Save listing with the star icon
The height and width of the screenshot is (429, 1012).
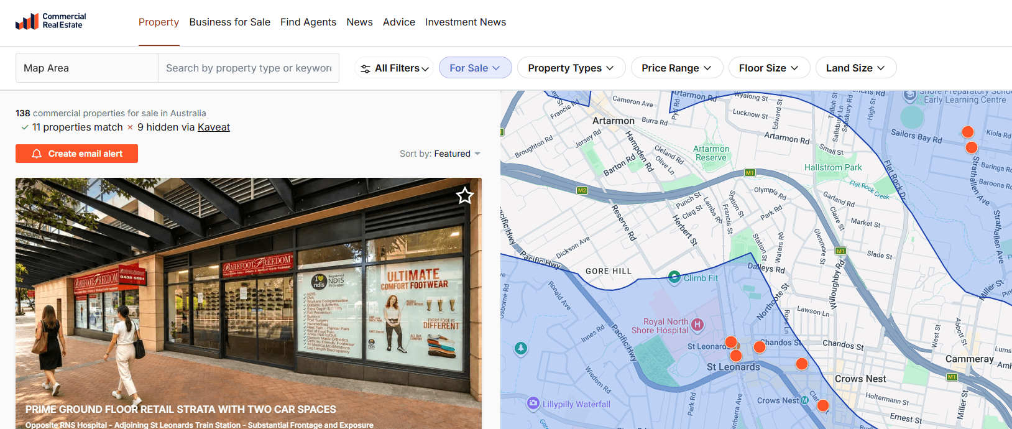click(465, 196)
